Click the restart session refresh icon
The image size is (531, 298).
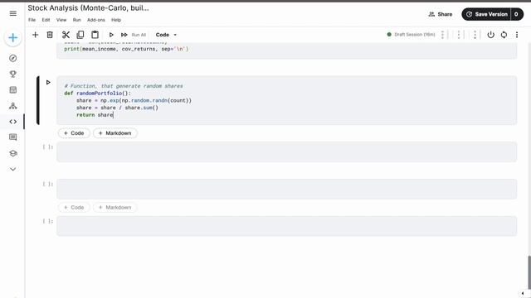(x=504, y=35)
